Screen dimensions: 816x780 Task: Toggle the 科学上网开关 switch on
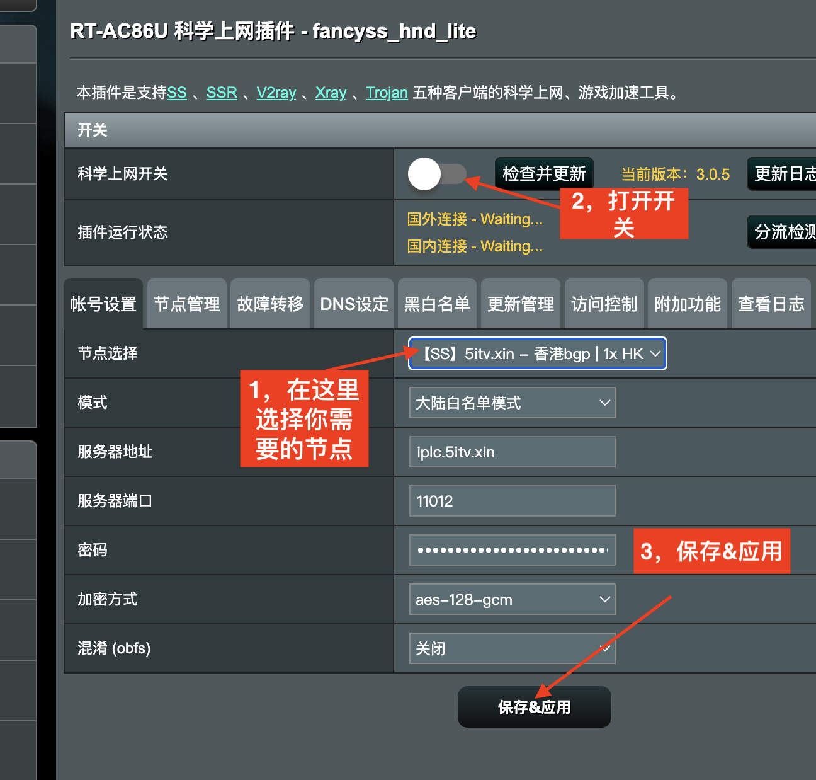point(437,174)
